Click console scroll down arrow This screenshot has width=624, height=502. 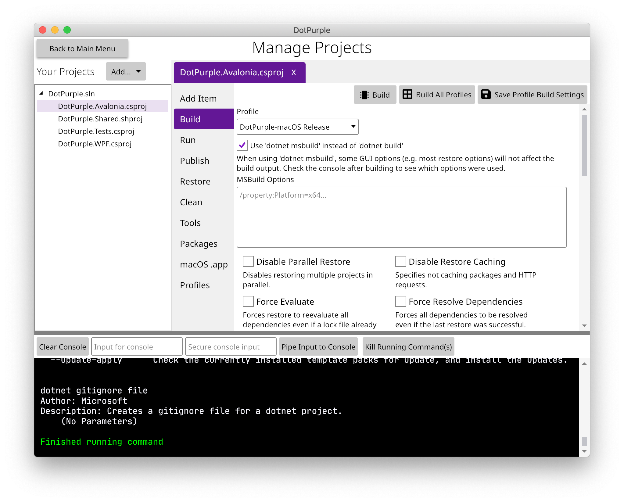(584, 451)
